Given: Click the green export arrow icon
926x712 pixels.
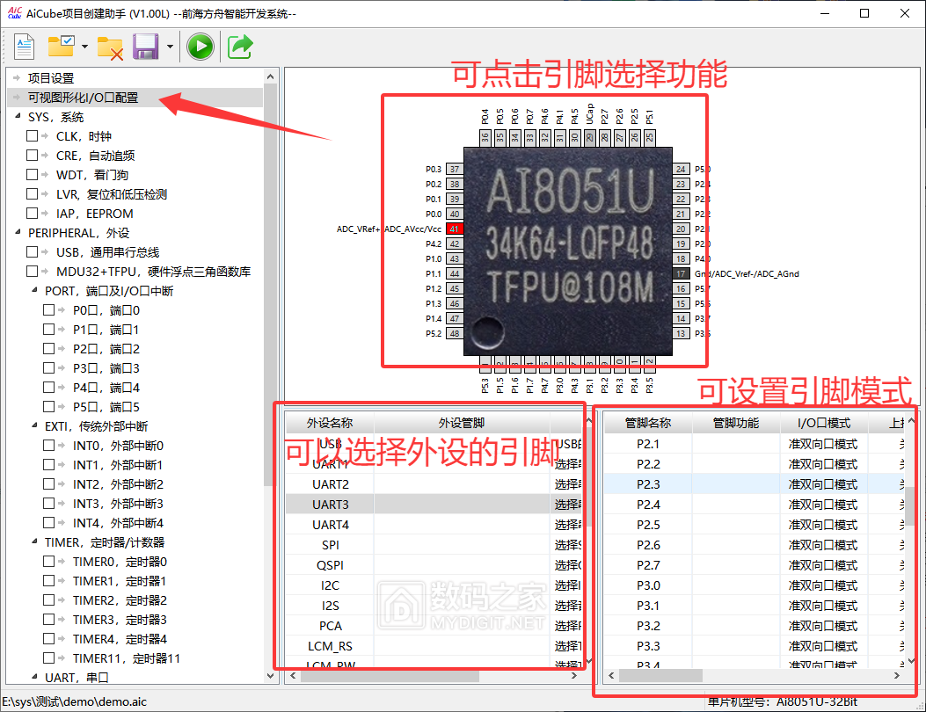Looking at the screenshot, I should pyautogui.click(x=240, y=47).
